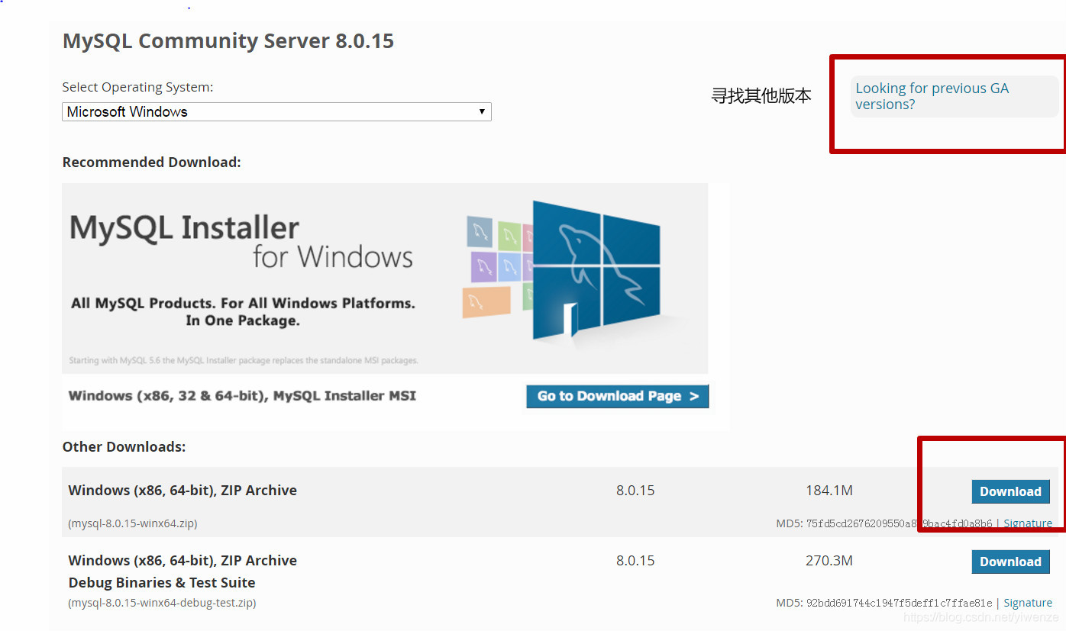This screenshot has width=1066, height=631.
Task: Click the '270.3M' file size
Action: pyautogui.click(x=829, y=561)
